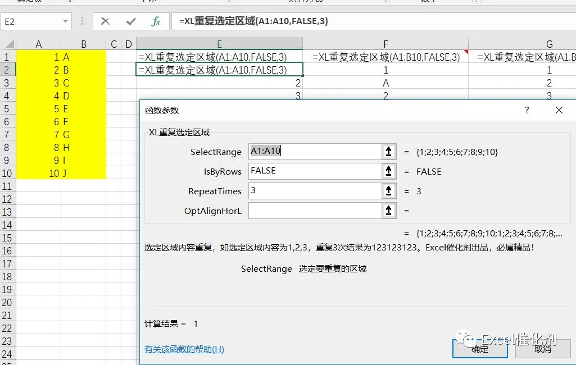Close the 函数参数 dialog

click(559, 110)
